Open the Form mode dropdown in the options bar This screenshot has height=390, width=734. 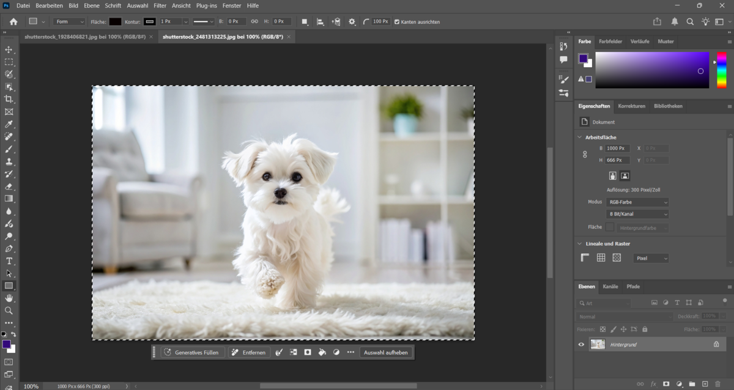click(x=67, y=21)
